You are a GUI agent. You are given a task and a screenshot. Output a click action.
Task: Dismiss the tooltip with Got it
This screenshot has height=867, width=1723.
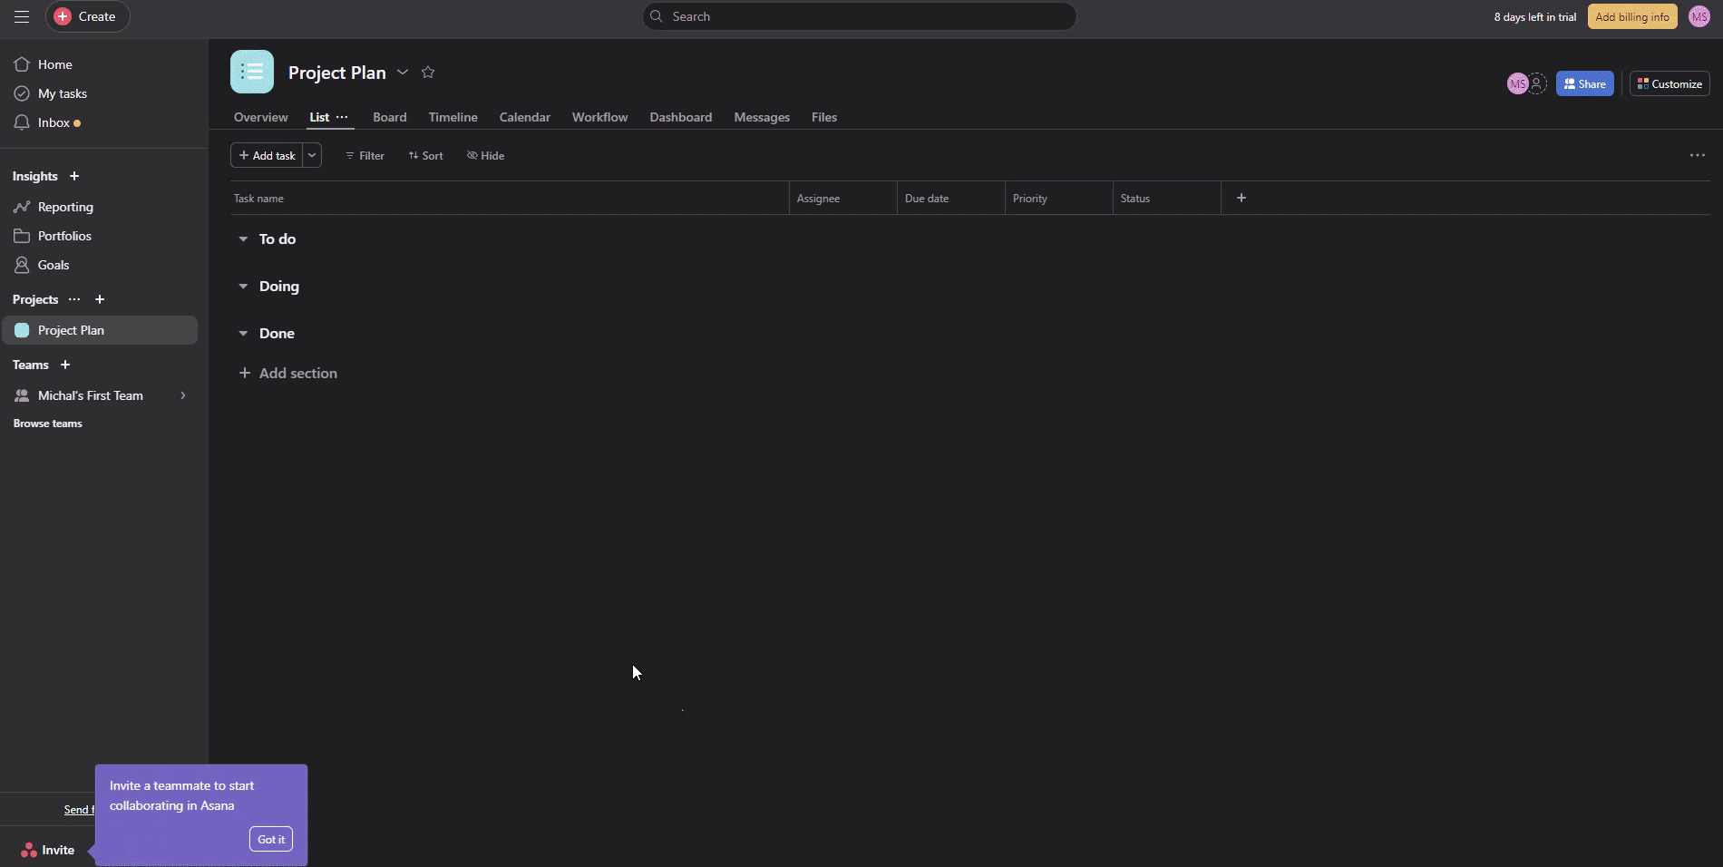pos(271,839)
